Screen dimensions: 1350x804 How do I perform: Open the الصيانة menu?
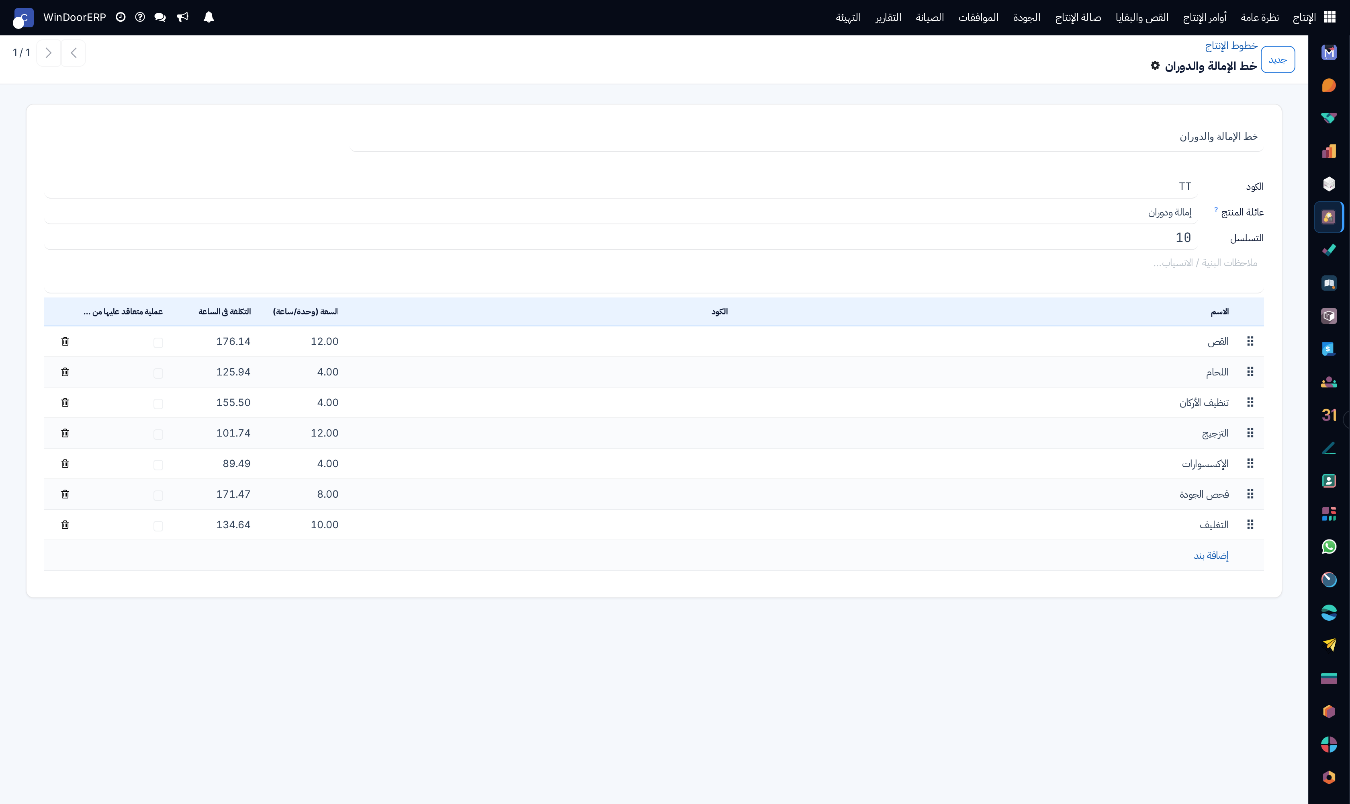click(x=930, y=17)
